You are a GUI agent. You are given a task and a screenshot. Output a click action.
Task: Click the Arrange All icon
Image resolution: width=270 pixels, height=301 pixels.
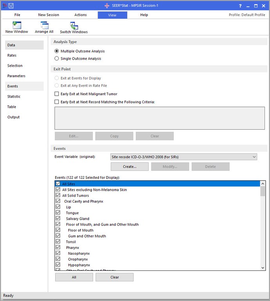44,26
